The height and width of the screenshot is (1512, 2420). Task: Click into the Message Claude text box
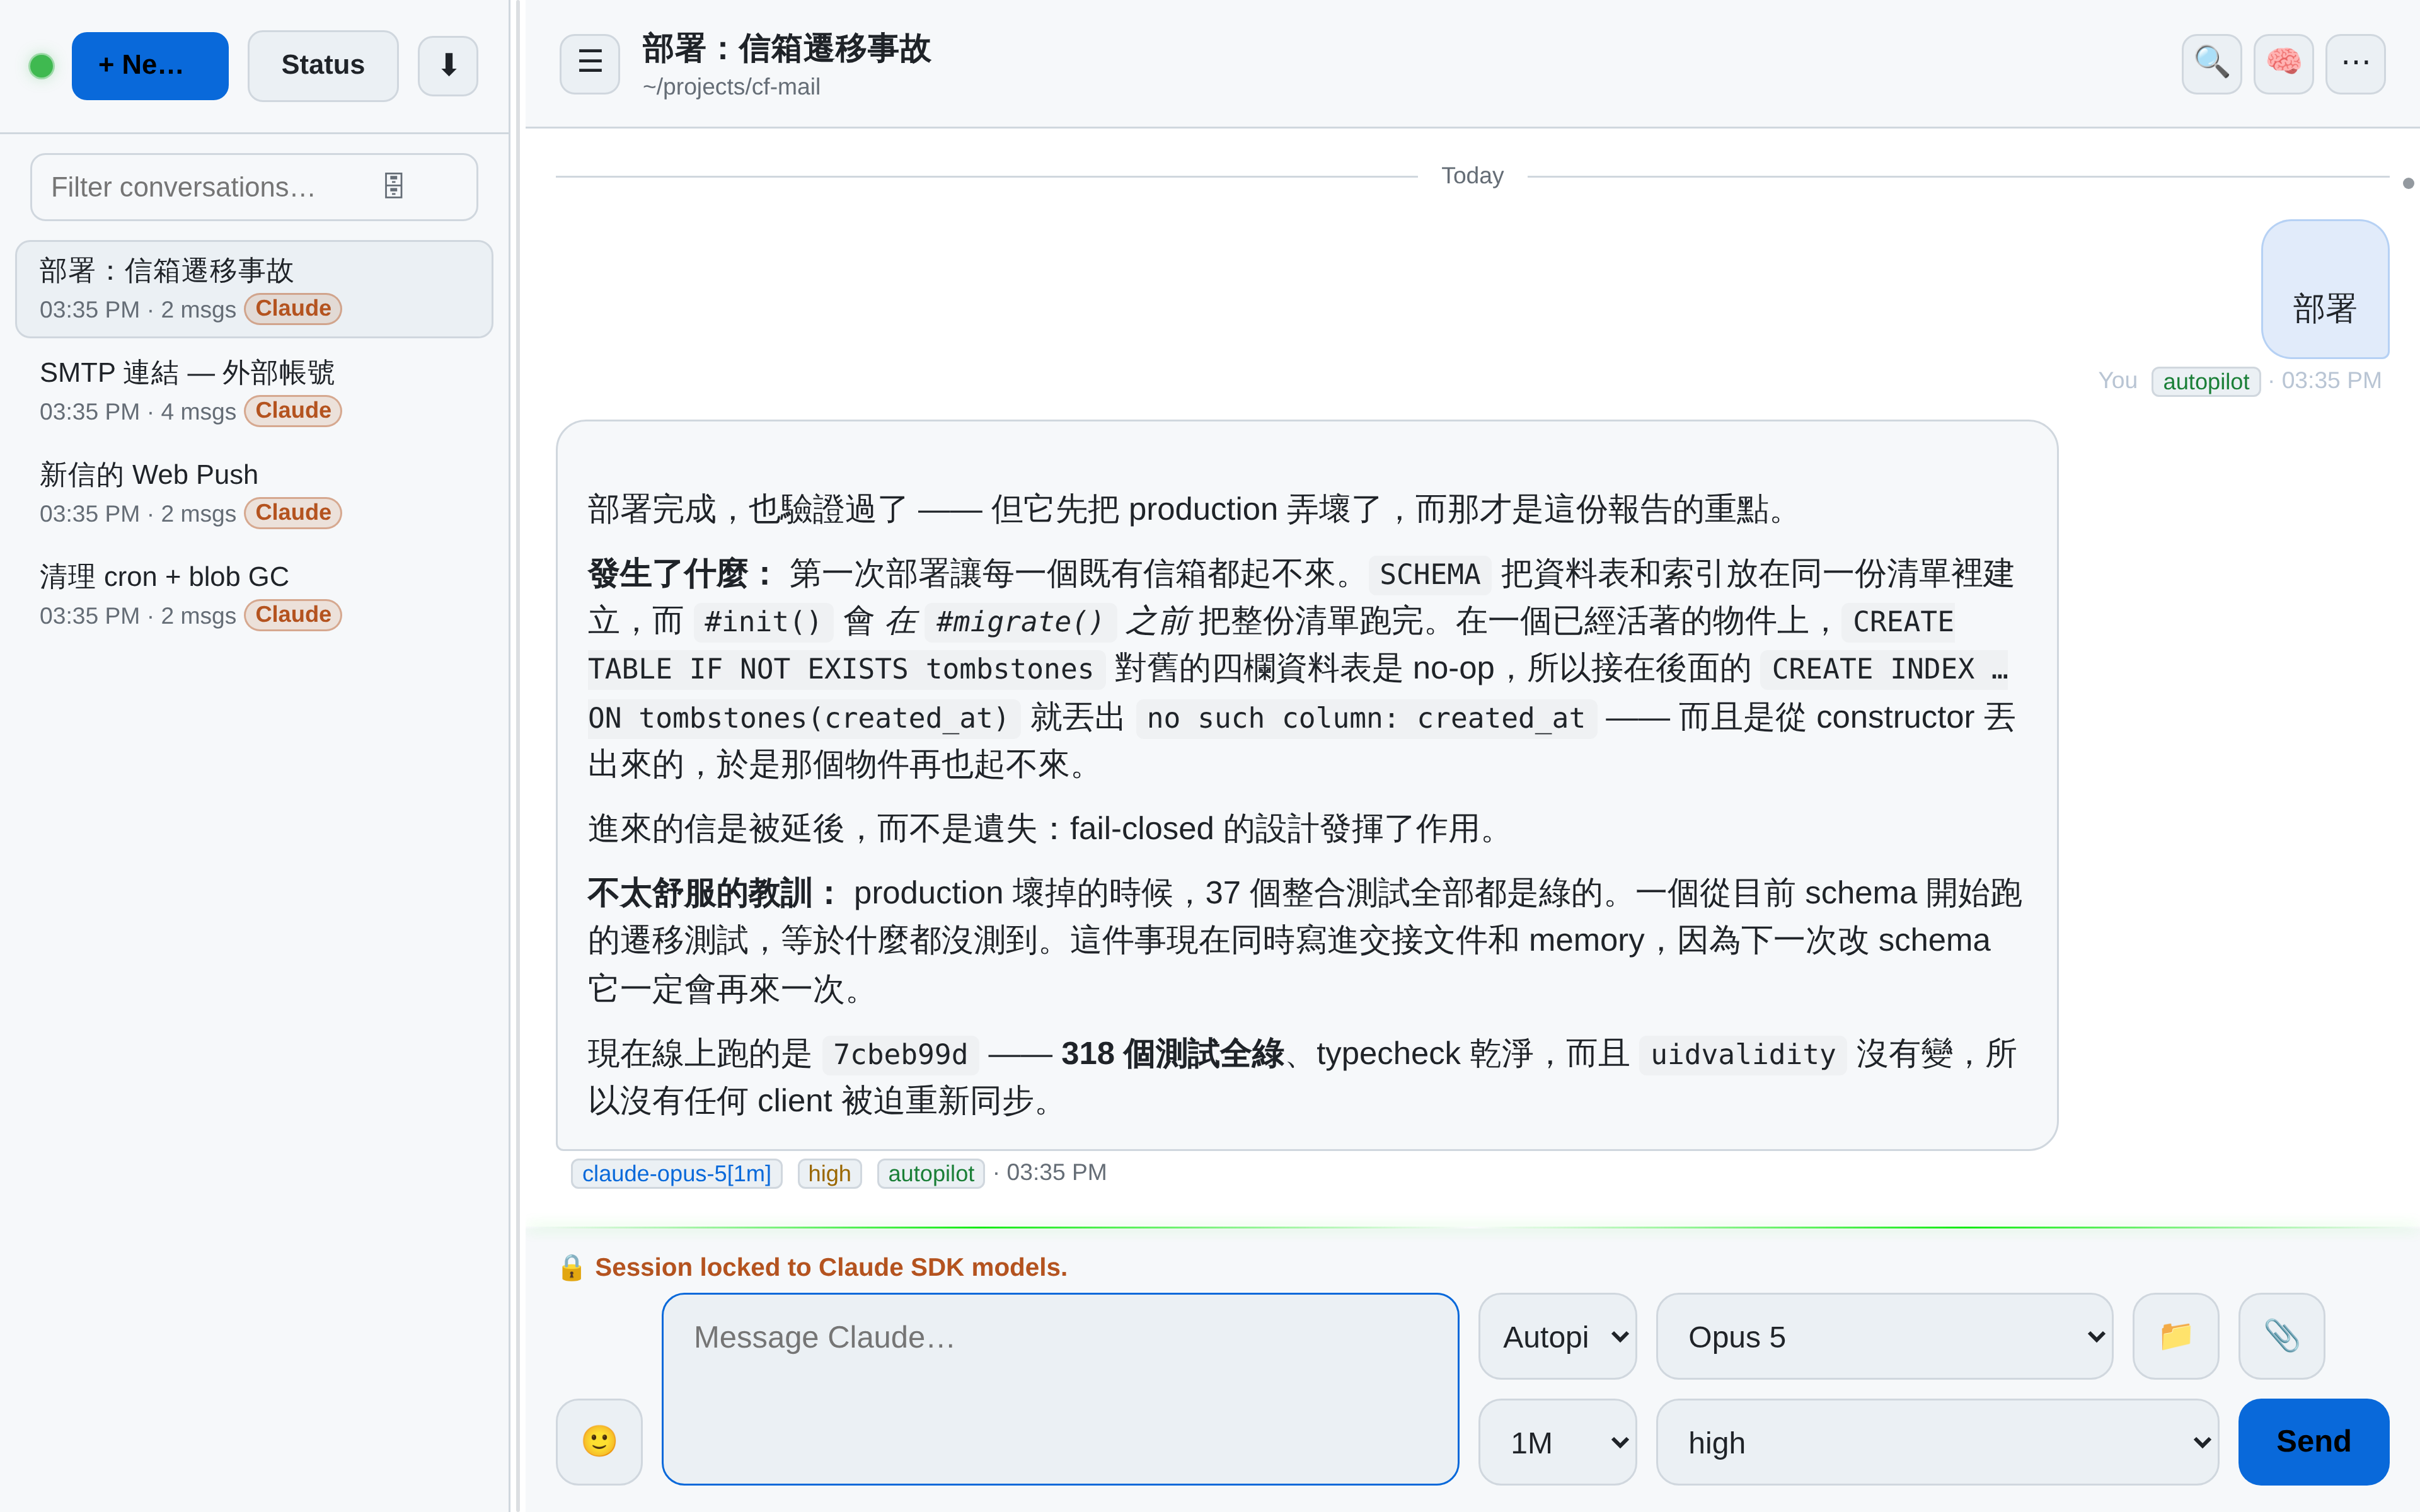click(x=1060, y=1388)
